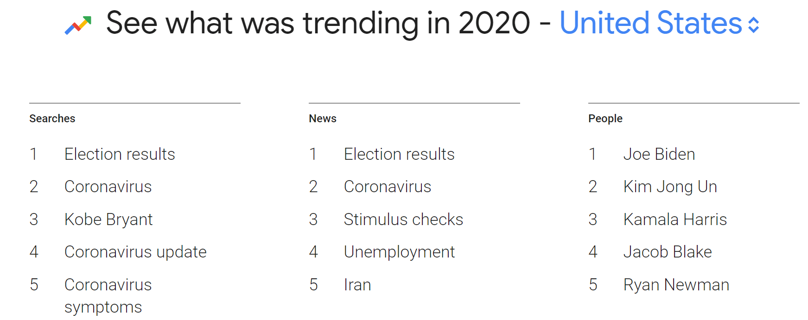Click Joe Biden in the People list

(658, 154)
